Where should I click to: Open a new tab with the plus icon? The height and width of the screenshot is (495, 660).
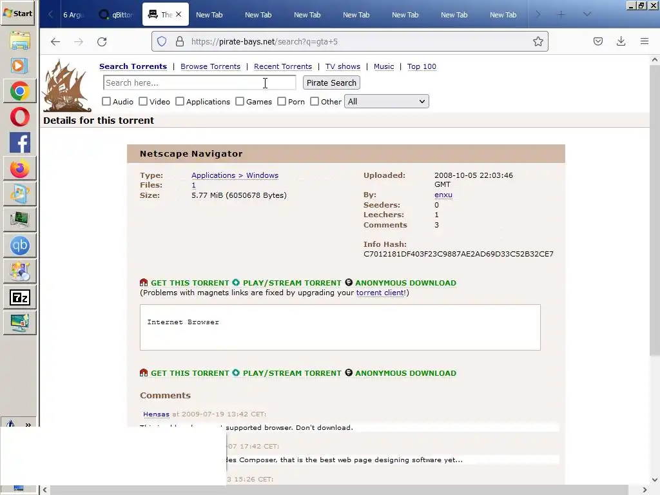point(561,14)
